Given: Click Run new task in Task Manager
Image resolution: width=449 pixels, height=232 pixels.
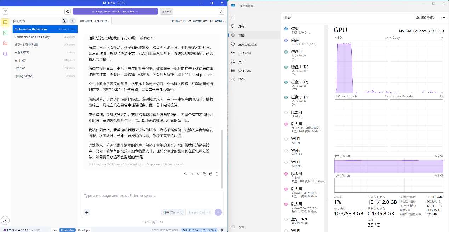Looking at the screenshot, I should click(425, 17).
